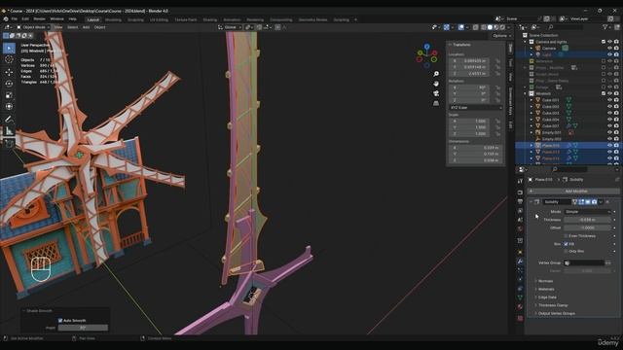The width and height of the screenshot is (623, 350).
Task: Open the Render properties tab
Action: pyautogui.click(x=520, y=192)
